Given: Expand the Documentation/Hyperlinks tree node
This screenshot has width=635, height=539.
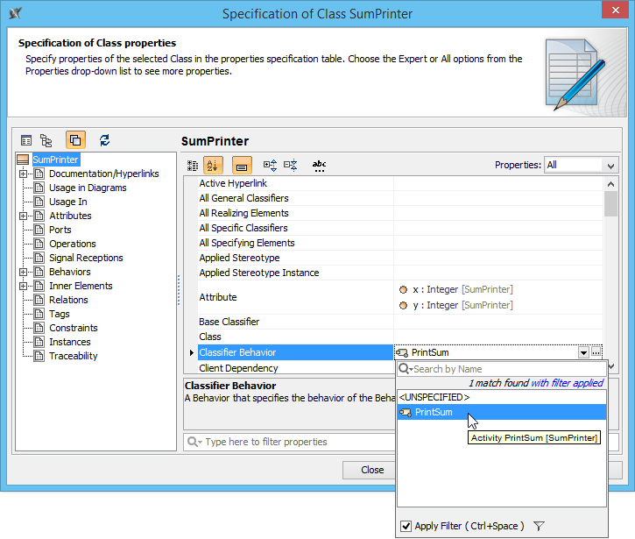Looking at the screenshot, I should click(x=23, y=174).
